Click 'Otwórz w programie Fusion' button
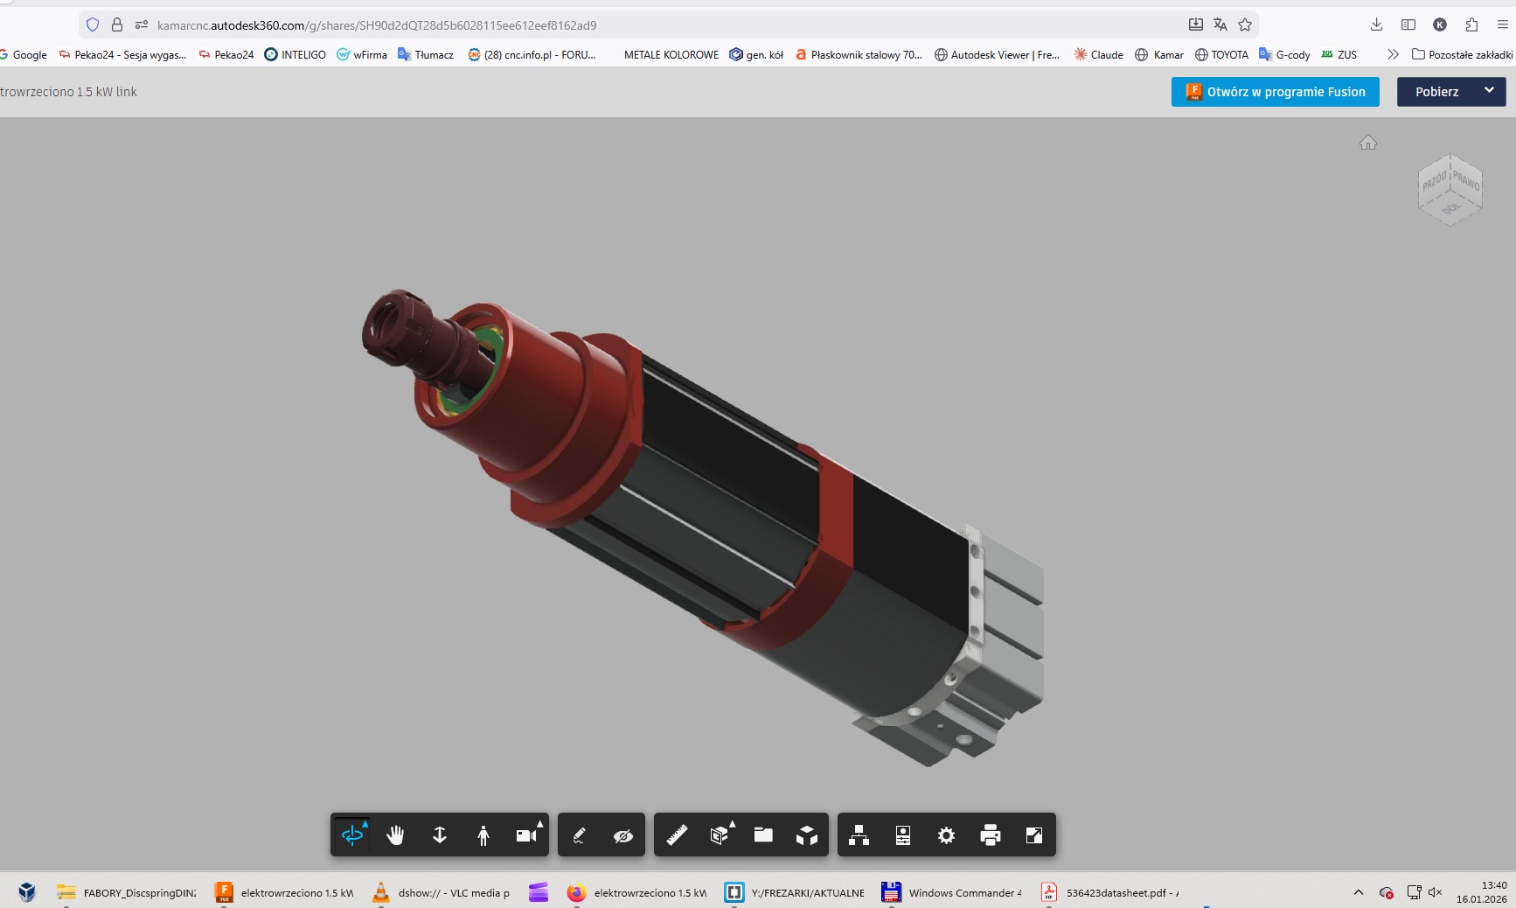Viewport: 1516px width, 908px height. tap(1276, 92)
